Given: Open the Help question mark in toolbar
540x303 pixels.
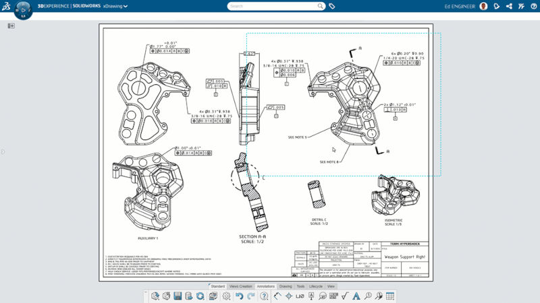Looking at the screenshot, I should (x=264, y=296).
